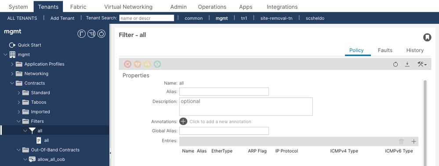The width and height of the screenshot is (439, 166).
Task: Collapse the Contracts tree node
Action: [x=12, y=83]
